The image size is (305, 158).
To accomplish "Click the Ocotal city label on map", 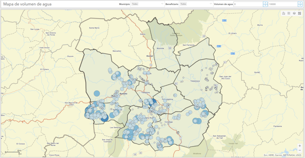I will pyautogui.click(x=150, y=56).
